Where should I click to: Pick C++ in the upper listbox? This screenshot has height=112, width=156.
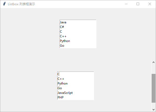[78, 36]
